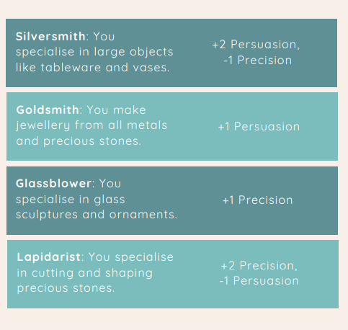Viewport: 348px width, 330px height.
Task: Click '+1 Precision' in Glassblower row
Action: (x=257, y=200)
